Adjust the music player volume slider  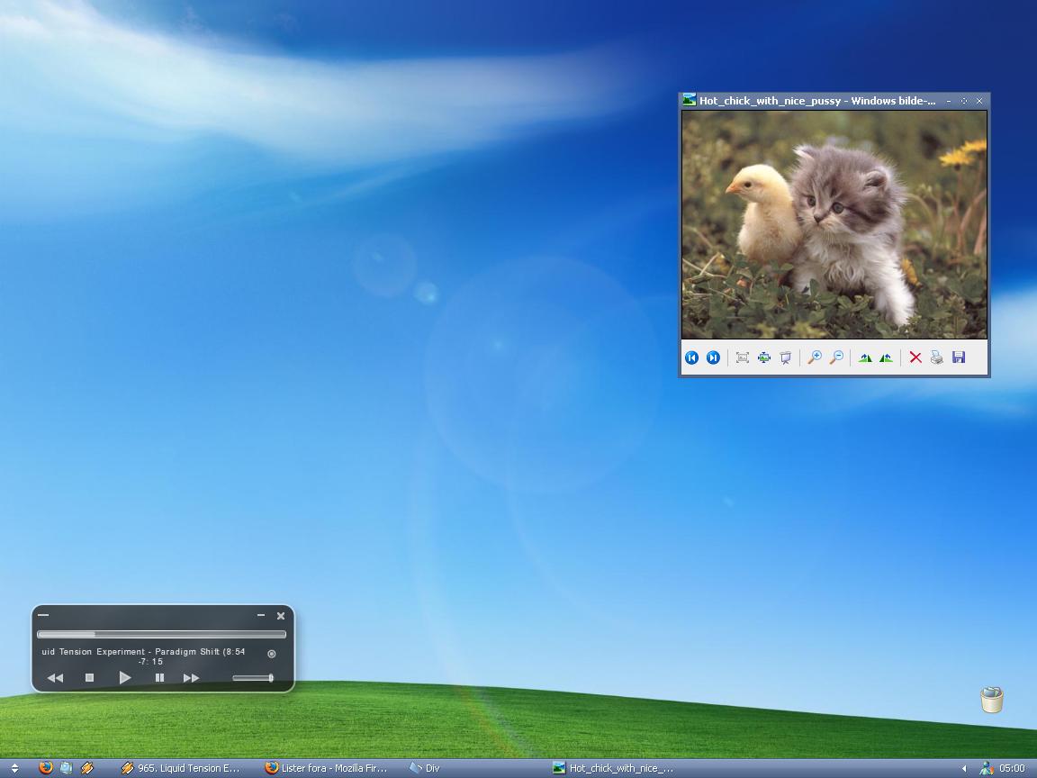pos(253,677)
